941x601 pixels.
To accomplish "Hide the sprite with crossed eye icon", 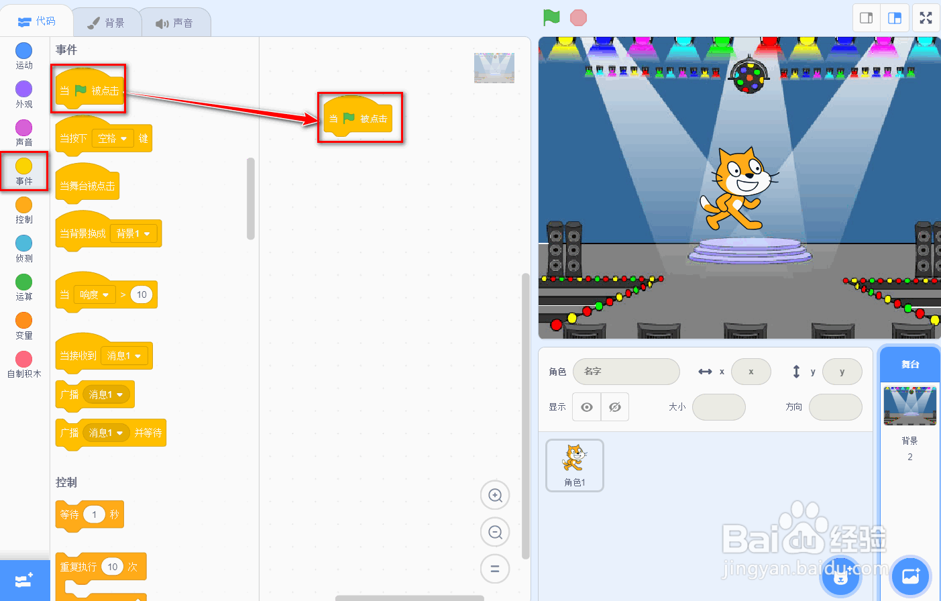I will tap(615, 407).
